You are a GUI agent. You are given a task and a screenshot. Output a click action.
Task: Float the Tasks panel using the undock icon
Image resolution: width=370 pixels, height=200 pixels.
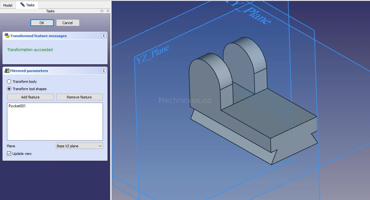pos(108,11)
